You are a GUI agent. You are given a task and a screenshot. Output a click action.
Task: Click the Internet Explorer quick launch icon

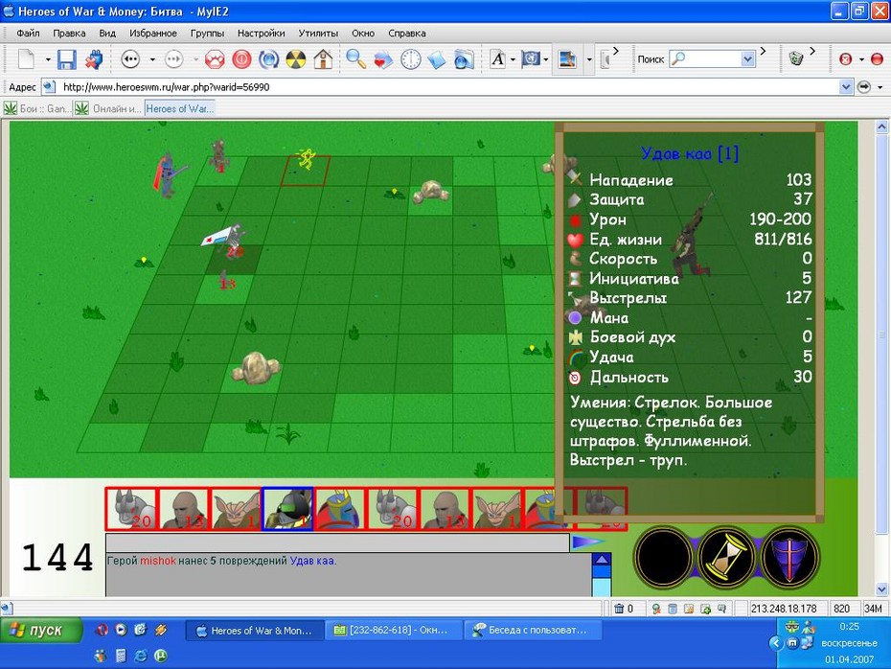click(x=141, y=656)
